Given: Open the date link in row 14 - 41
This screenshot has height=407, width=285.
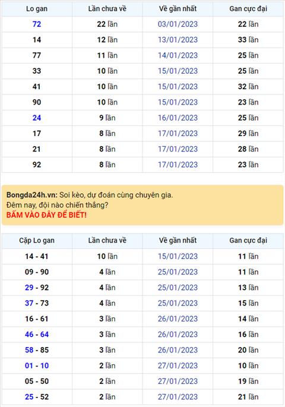Looking at the screenshot, I should pyautogui.click(x=178, y=257).
